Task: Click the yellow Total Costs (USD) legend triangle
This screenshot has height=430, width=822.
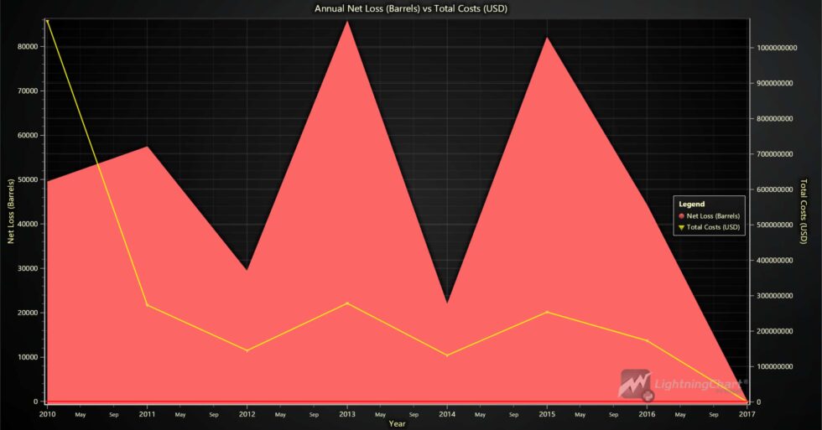Action: pos(681,227)
